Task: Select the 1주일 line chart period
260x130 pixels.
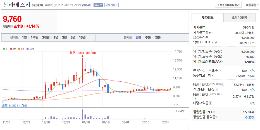Action: click(x=34, y=37)
